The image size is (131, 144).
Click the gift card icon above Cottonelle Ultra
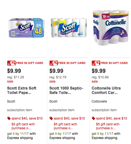[x=96, y=63]
